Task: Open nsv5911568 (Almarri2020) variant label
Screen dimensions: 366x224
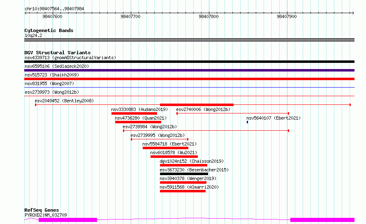Action: click(189, 187)
